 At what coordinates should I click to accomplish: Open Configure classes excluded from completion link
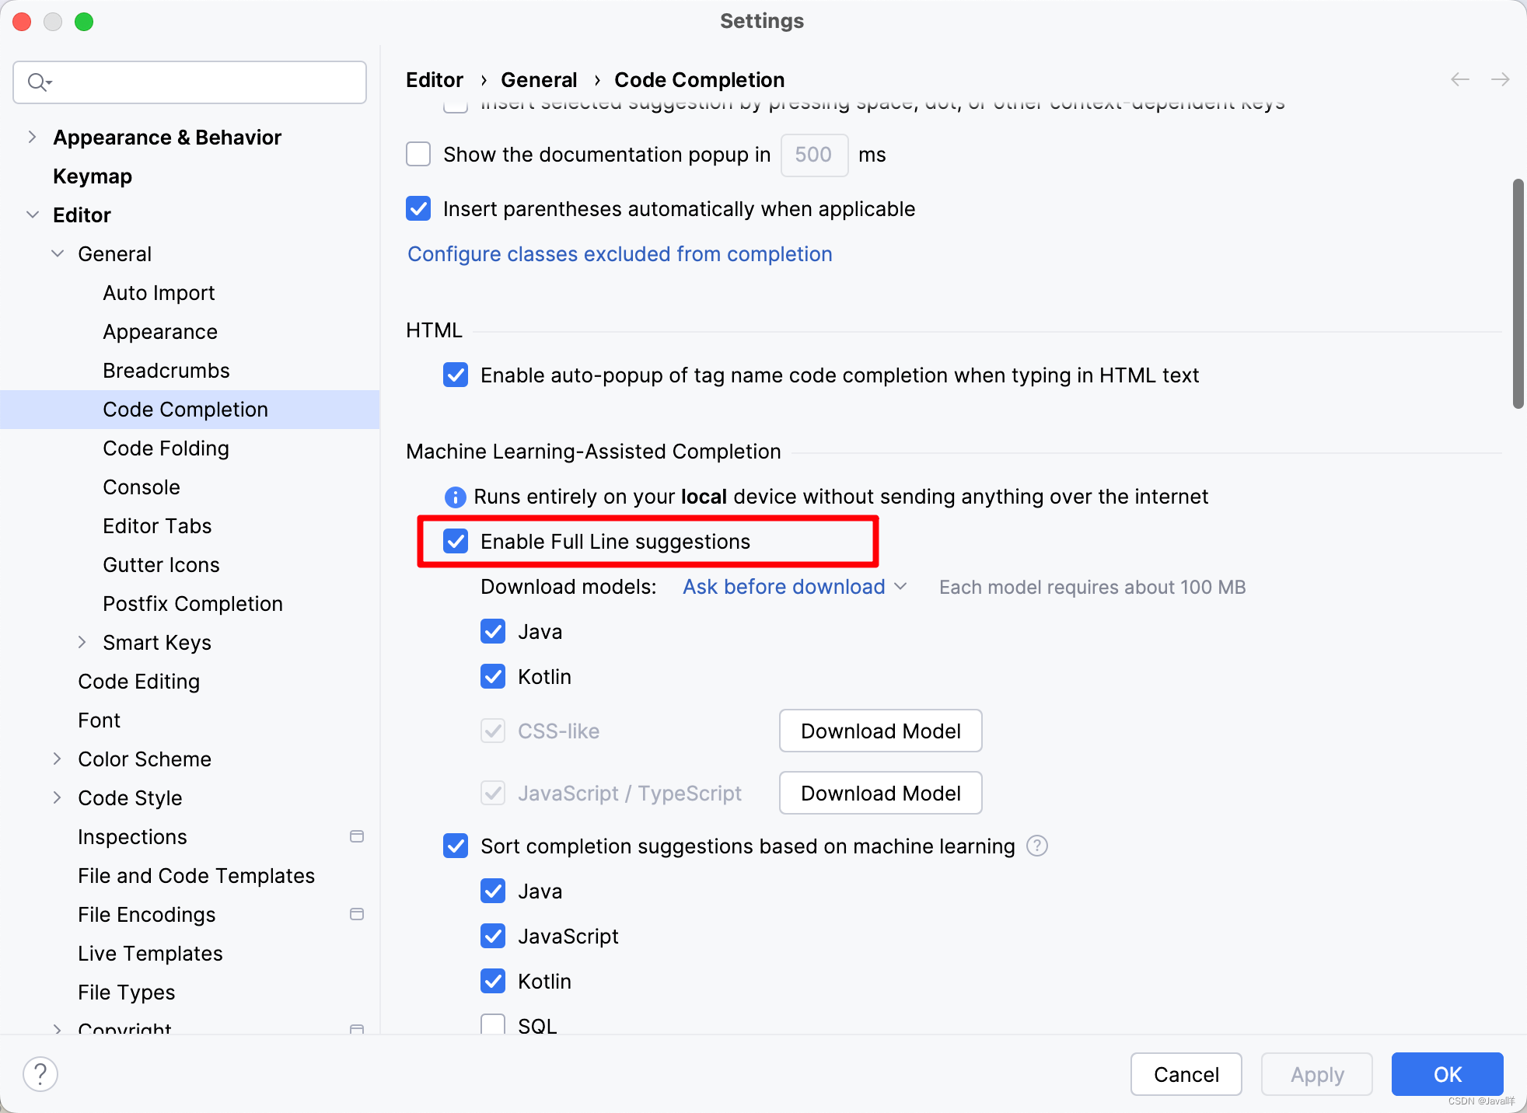(x=620, y=254)
